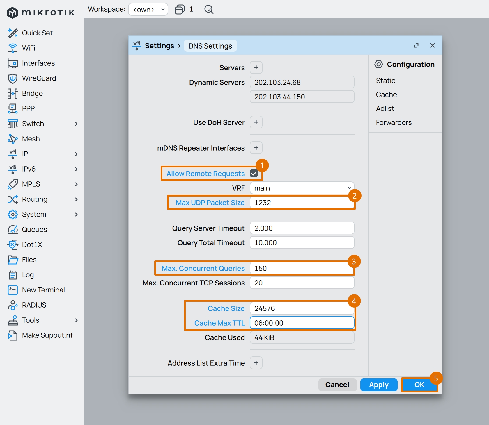Open the Forwarders configuration item
The image size is (489, 425).
click(x=394, y=122)
